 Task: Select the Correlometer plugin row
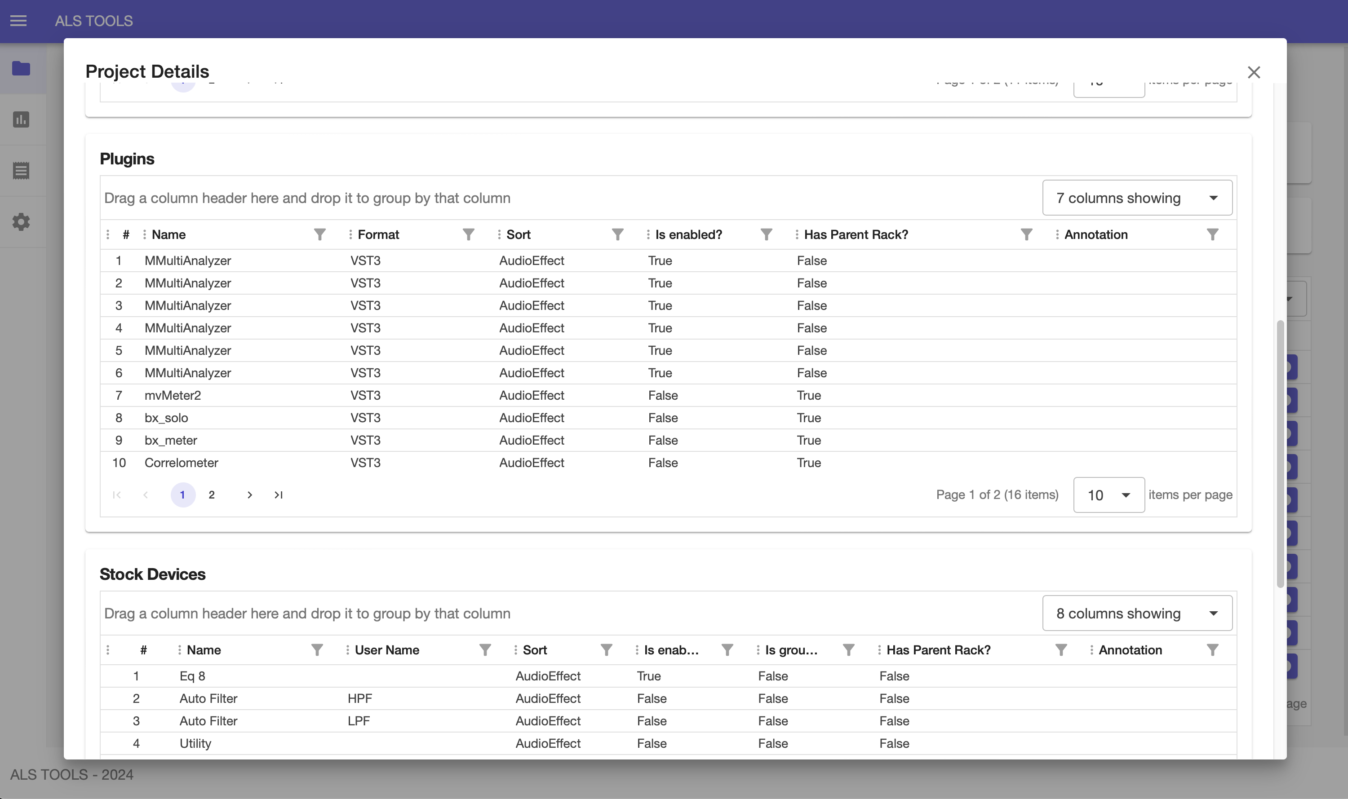pos(668,463)
